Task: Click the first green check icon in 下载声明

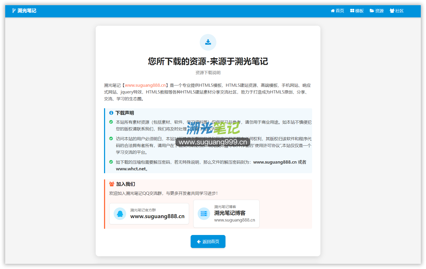Action: tap(111, 122)
